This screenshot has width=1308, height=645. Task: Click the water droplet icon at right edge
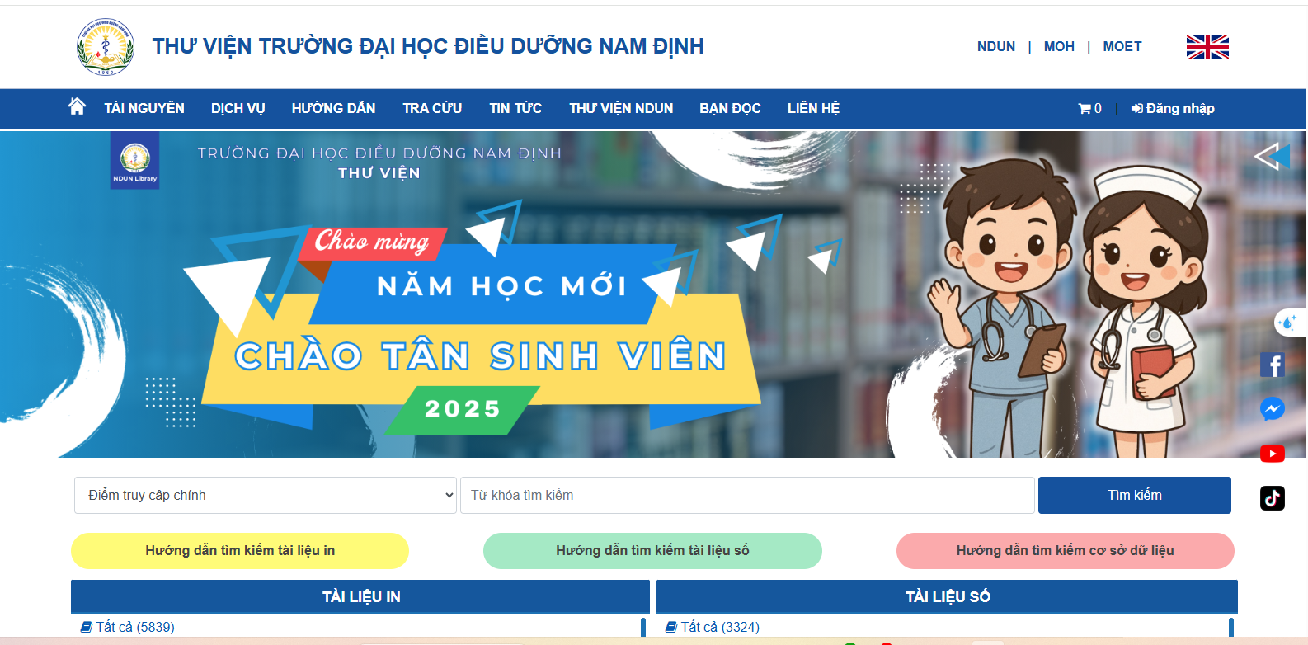pos(1289,322)
